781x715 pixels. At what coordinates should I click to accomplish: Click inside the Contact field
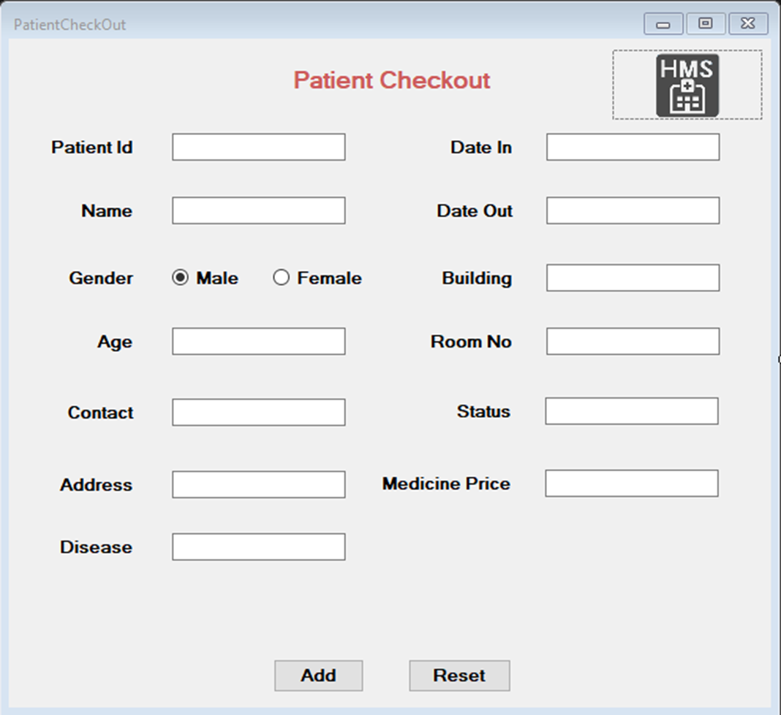(x=257, y=412)
